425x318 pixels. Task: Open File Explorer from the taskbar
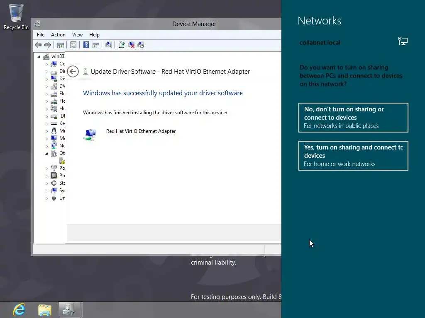[45, 310]
